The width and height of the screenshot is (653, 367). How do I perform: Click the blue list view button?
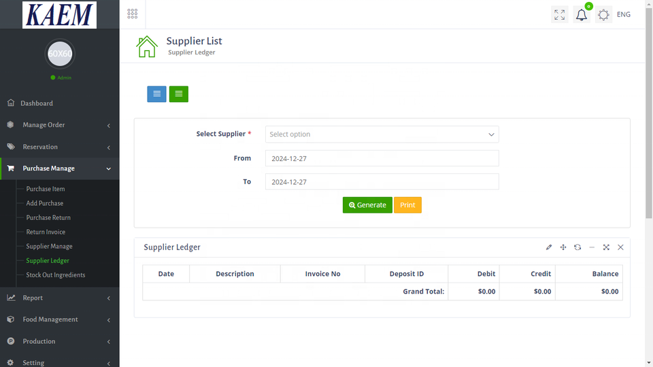(x=156, y=94)
